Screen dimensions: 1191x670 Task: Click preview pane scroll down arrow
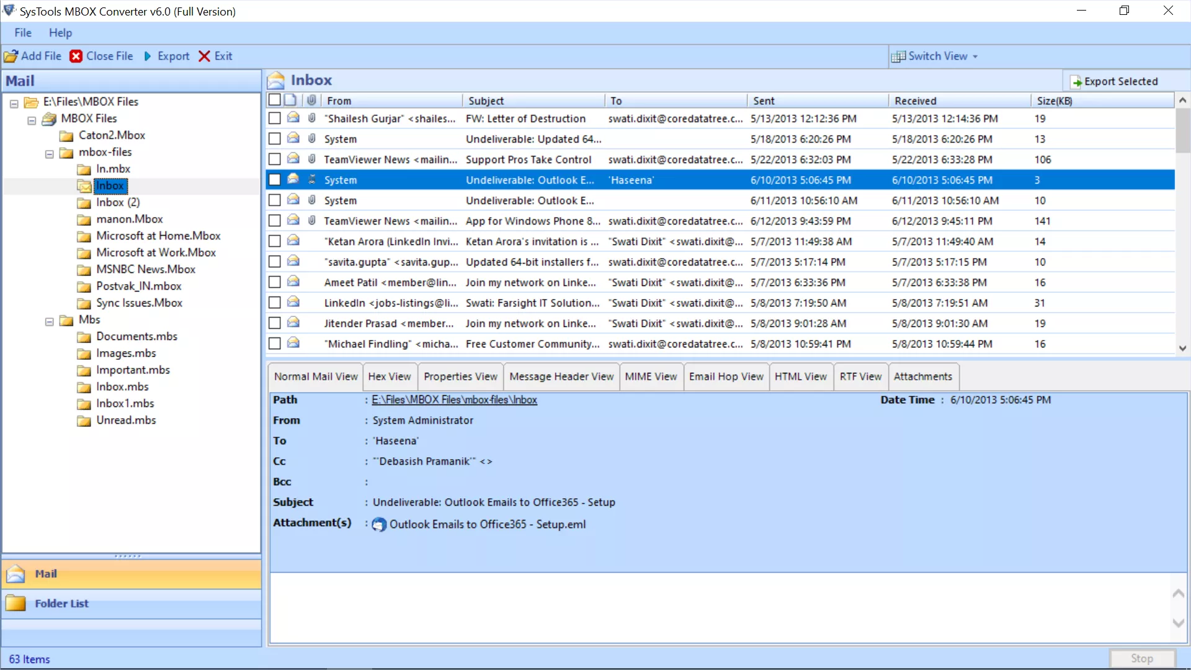click(x=1179, y=623)
